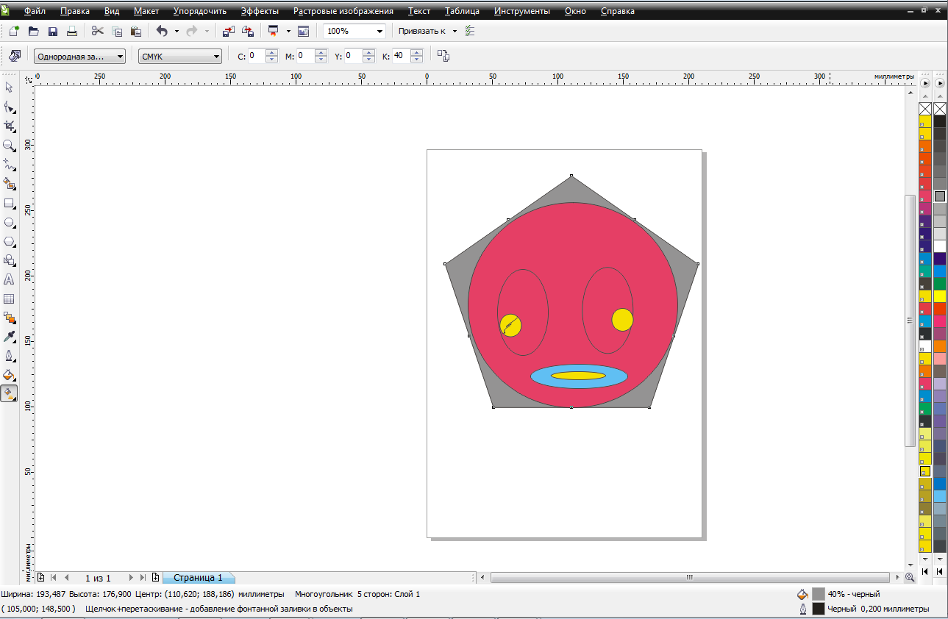Select the Ellipse tool
The image size is (948, 619).
[x=10, y=222]
